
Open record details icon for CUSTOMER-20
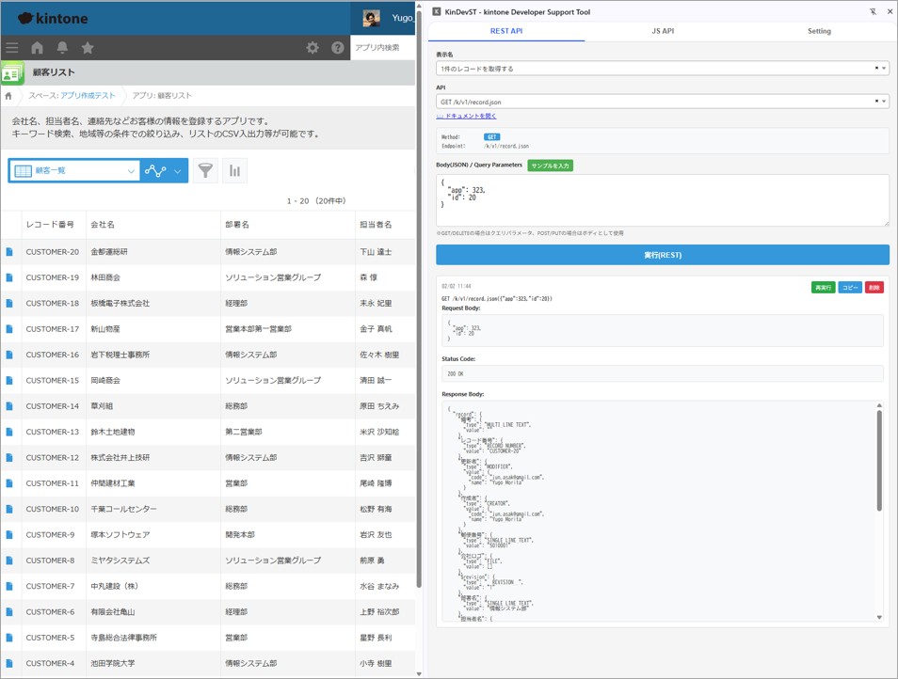pos(9,252)
